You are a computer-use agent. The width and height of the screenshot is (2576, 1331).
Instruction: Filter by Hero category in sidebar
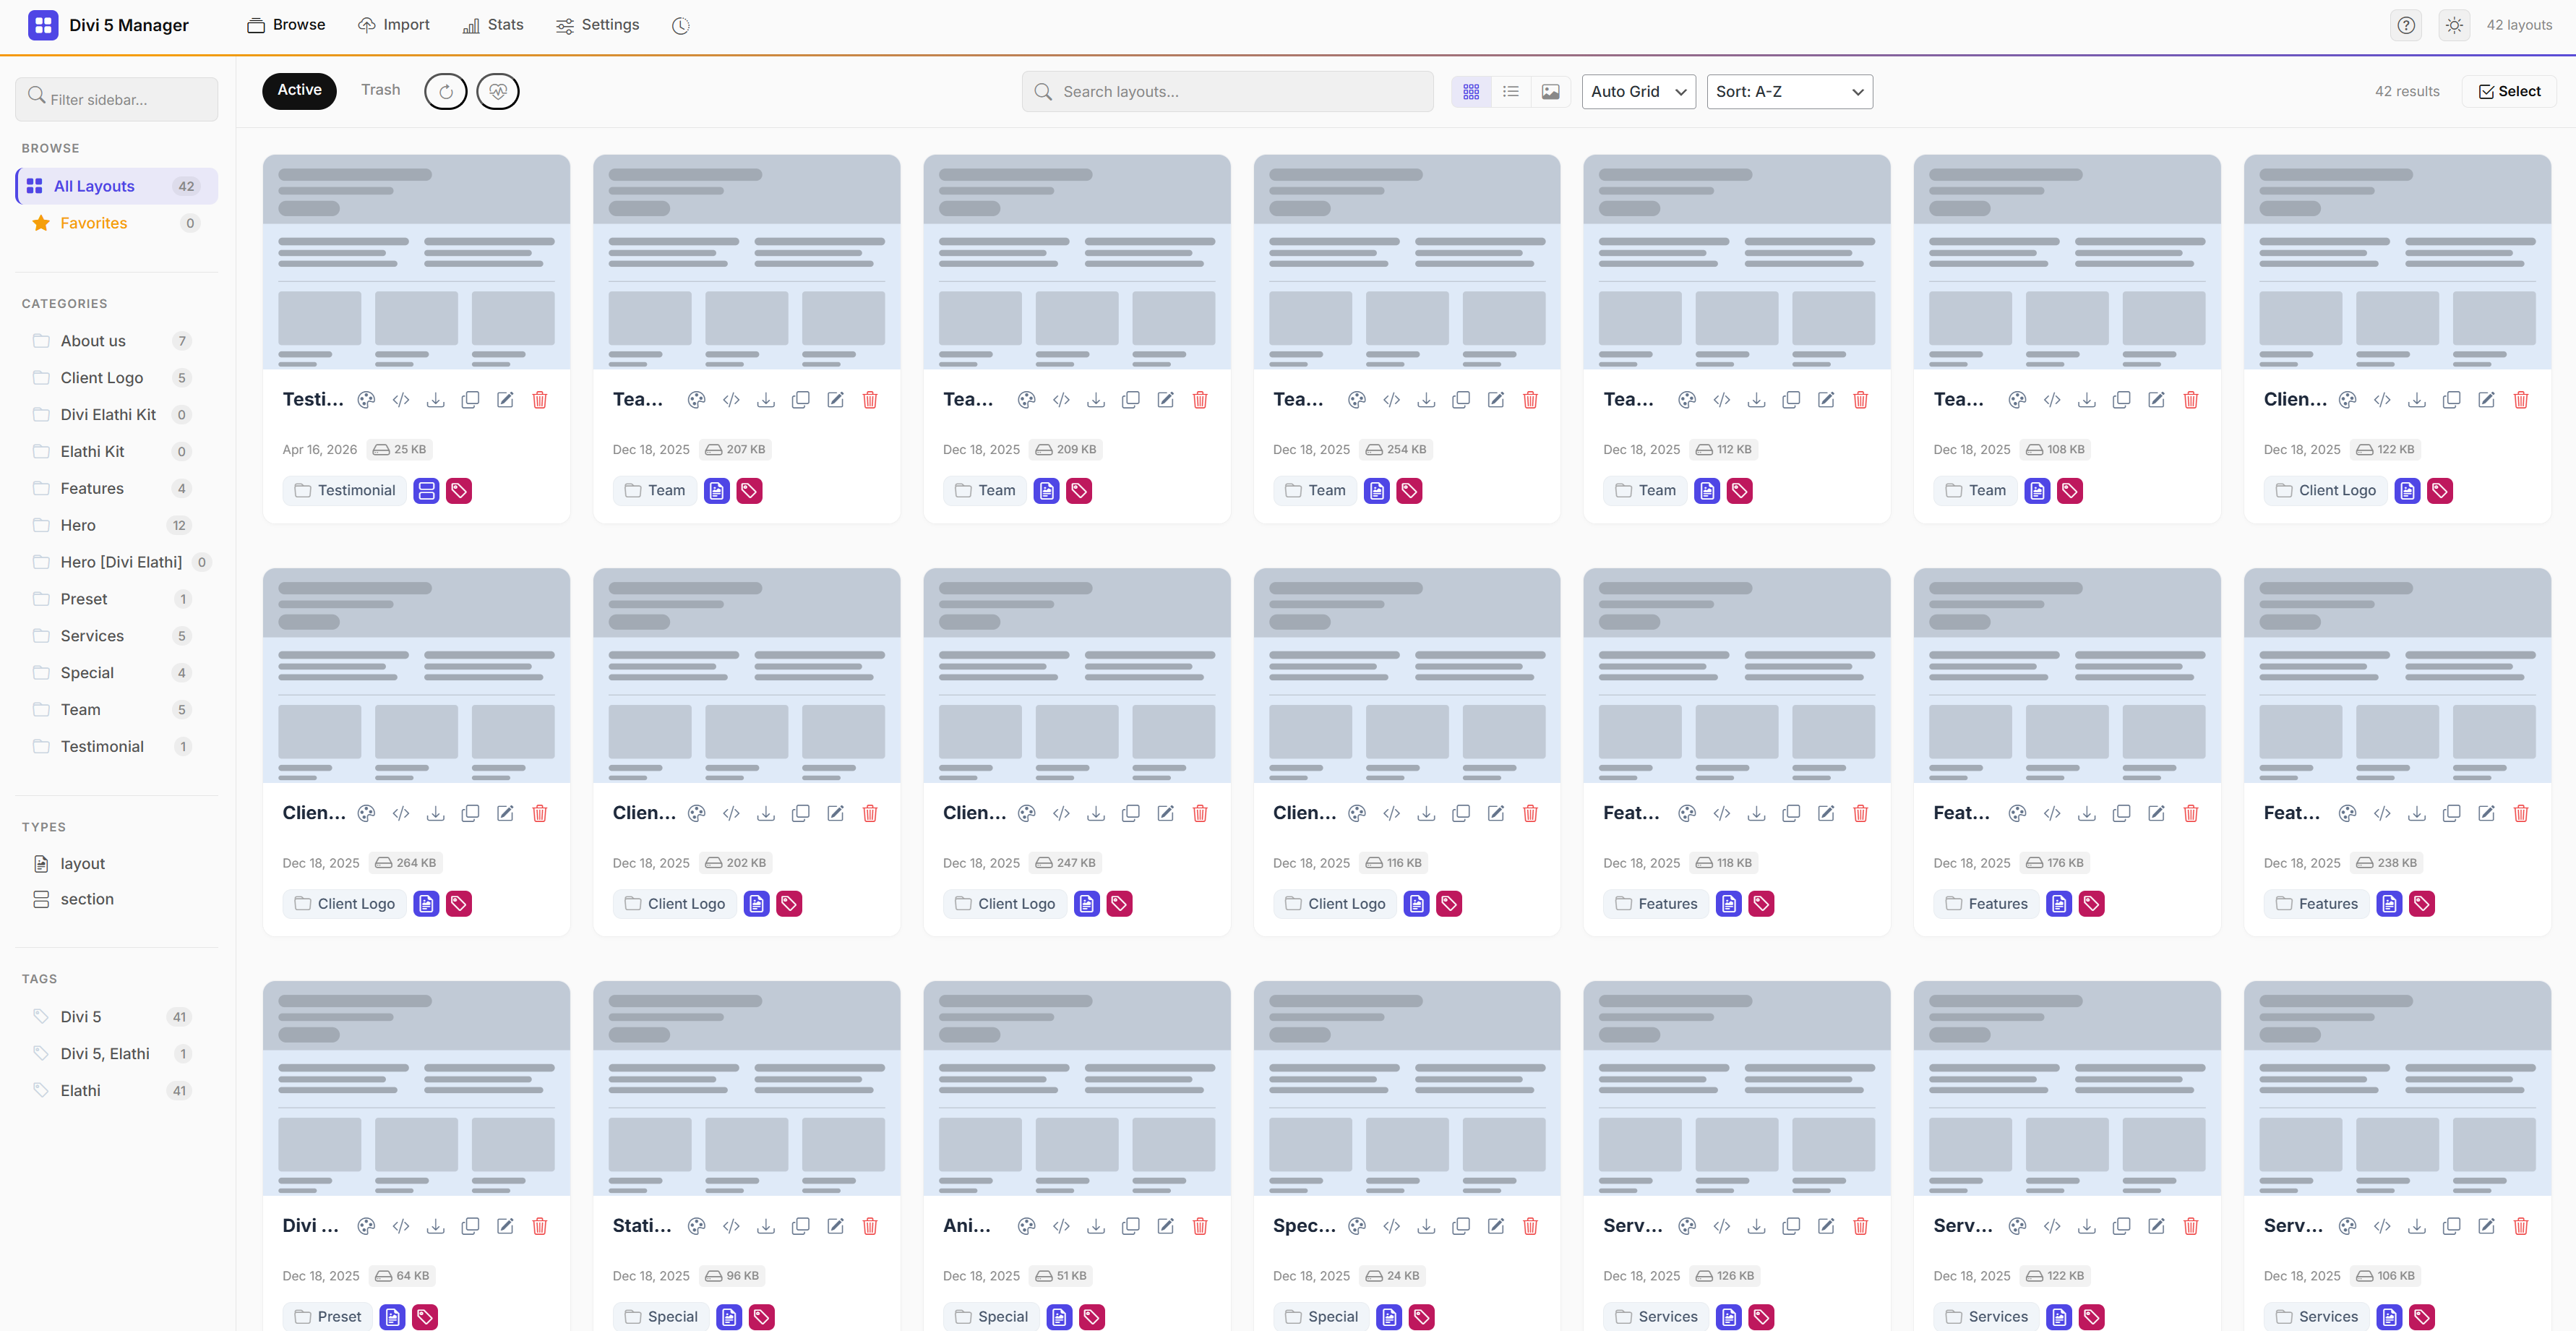pos(78,525)
